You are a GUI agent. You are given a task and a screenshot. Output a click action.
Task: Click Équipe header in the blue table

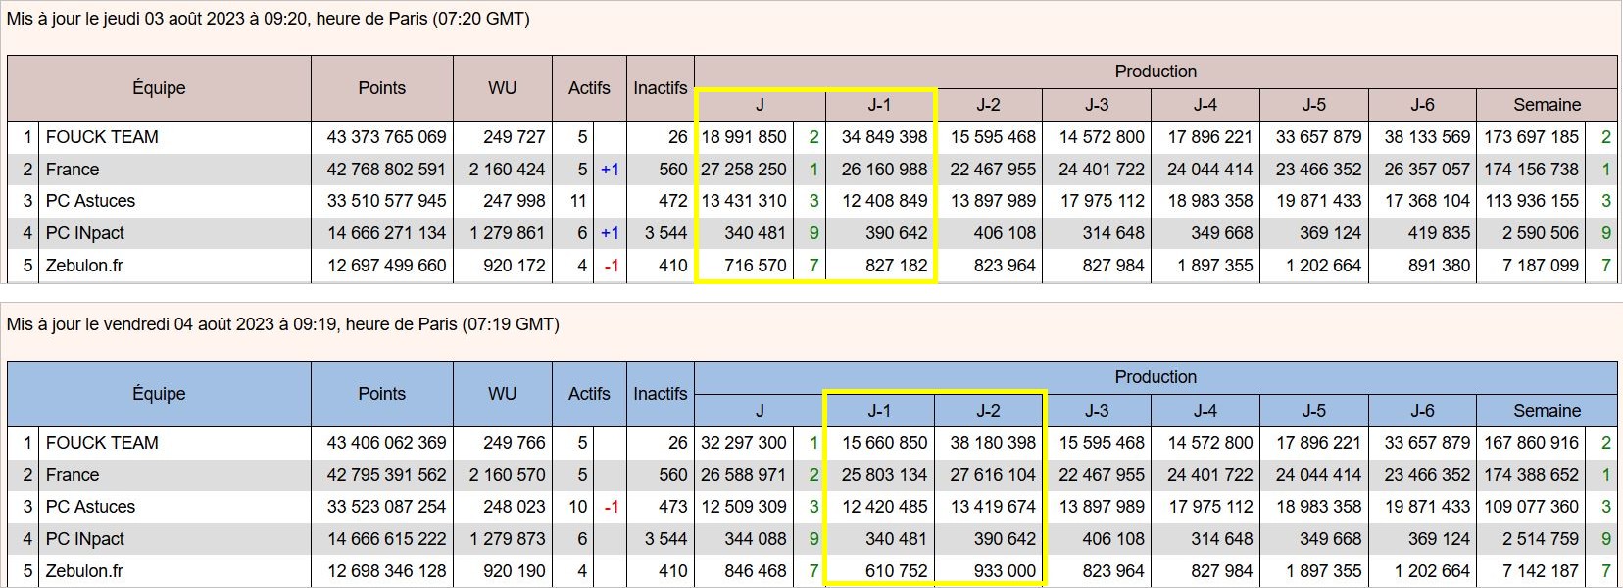[x=159, y=394]
